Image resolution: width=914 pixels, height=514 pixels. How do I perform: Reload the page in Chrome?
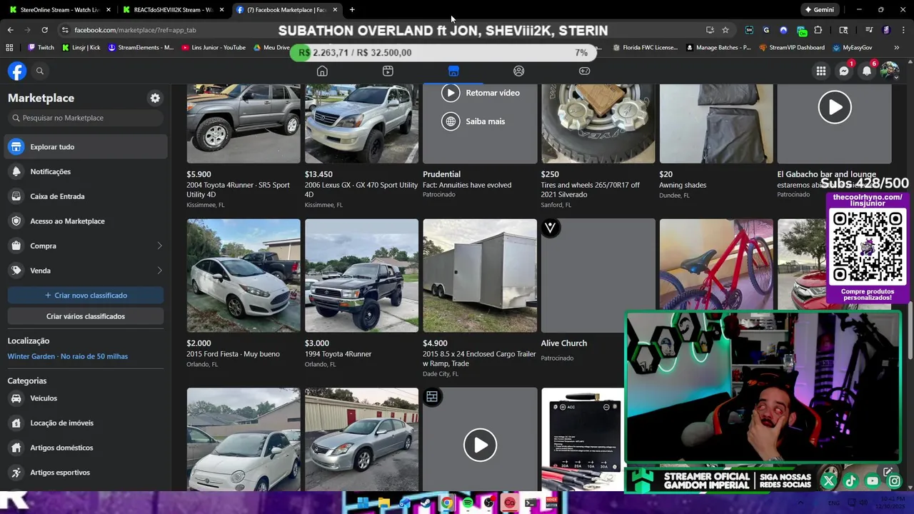click(x=44, y=30)
